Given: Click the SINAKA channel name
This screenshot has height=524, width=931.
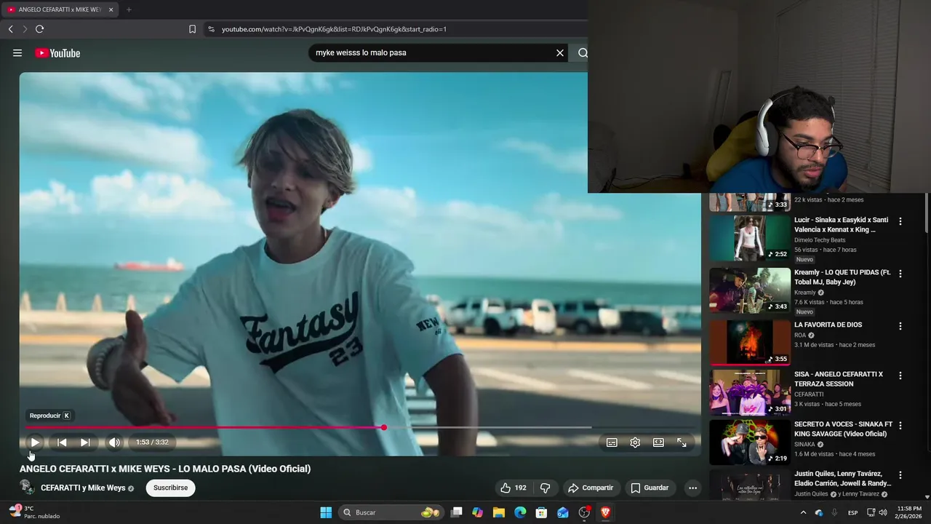Looking at the screenshot, I should pos(804,444).
